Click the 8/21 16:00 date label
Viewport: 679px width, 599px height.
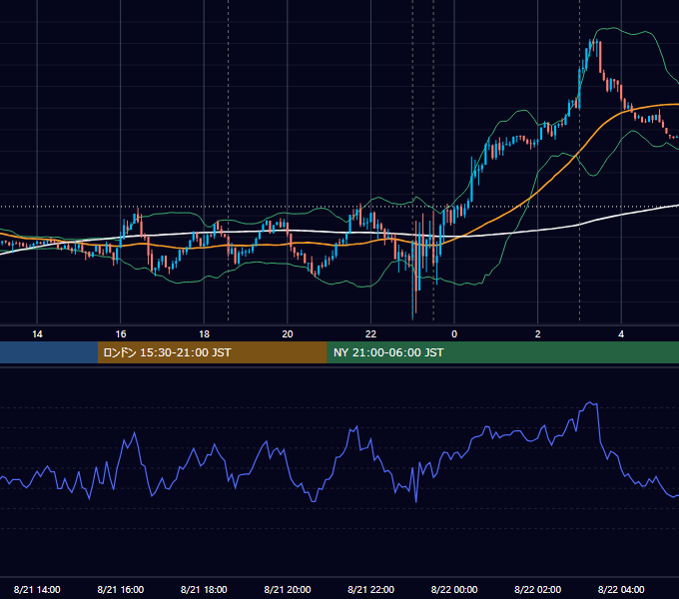coord(121,590)
